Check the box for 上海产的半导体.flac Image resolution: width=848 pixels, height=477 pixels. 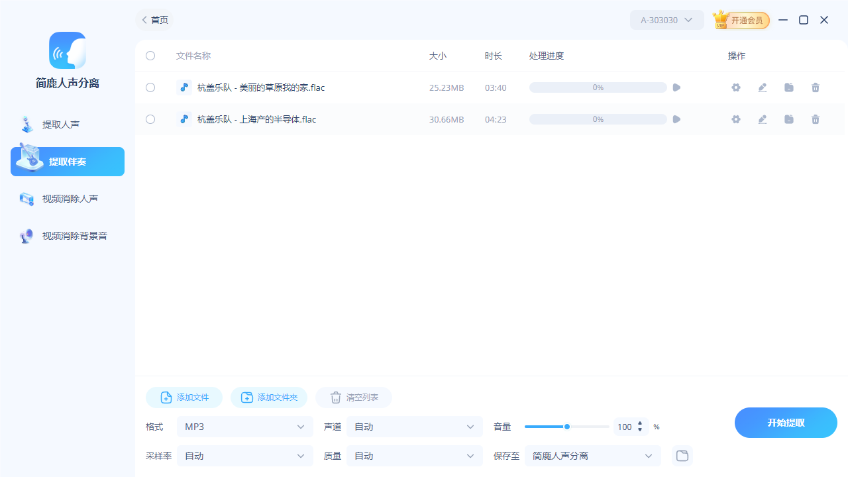[150, 119]
